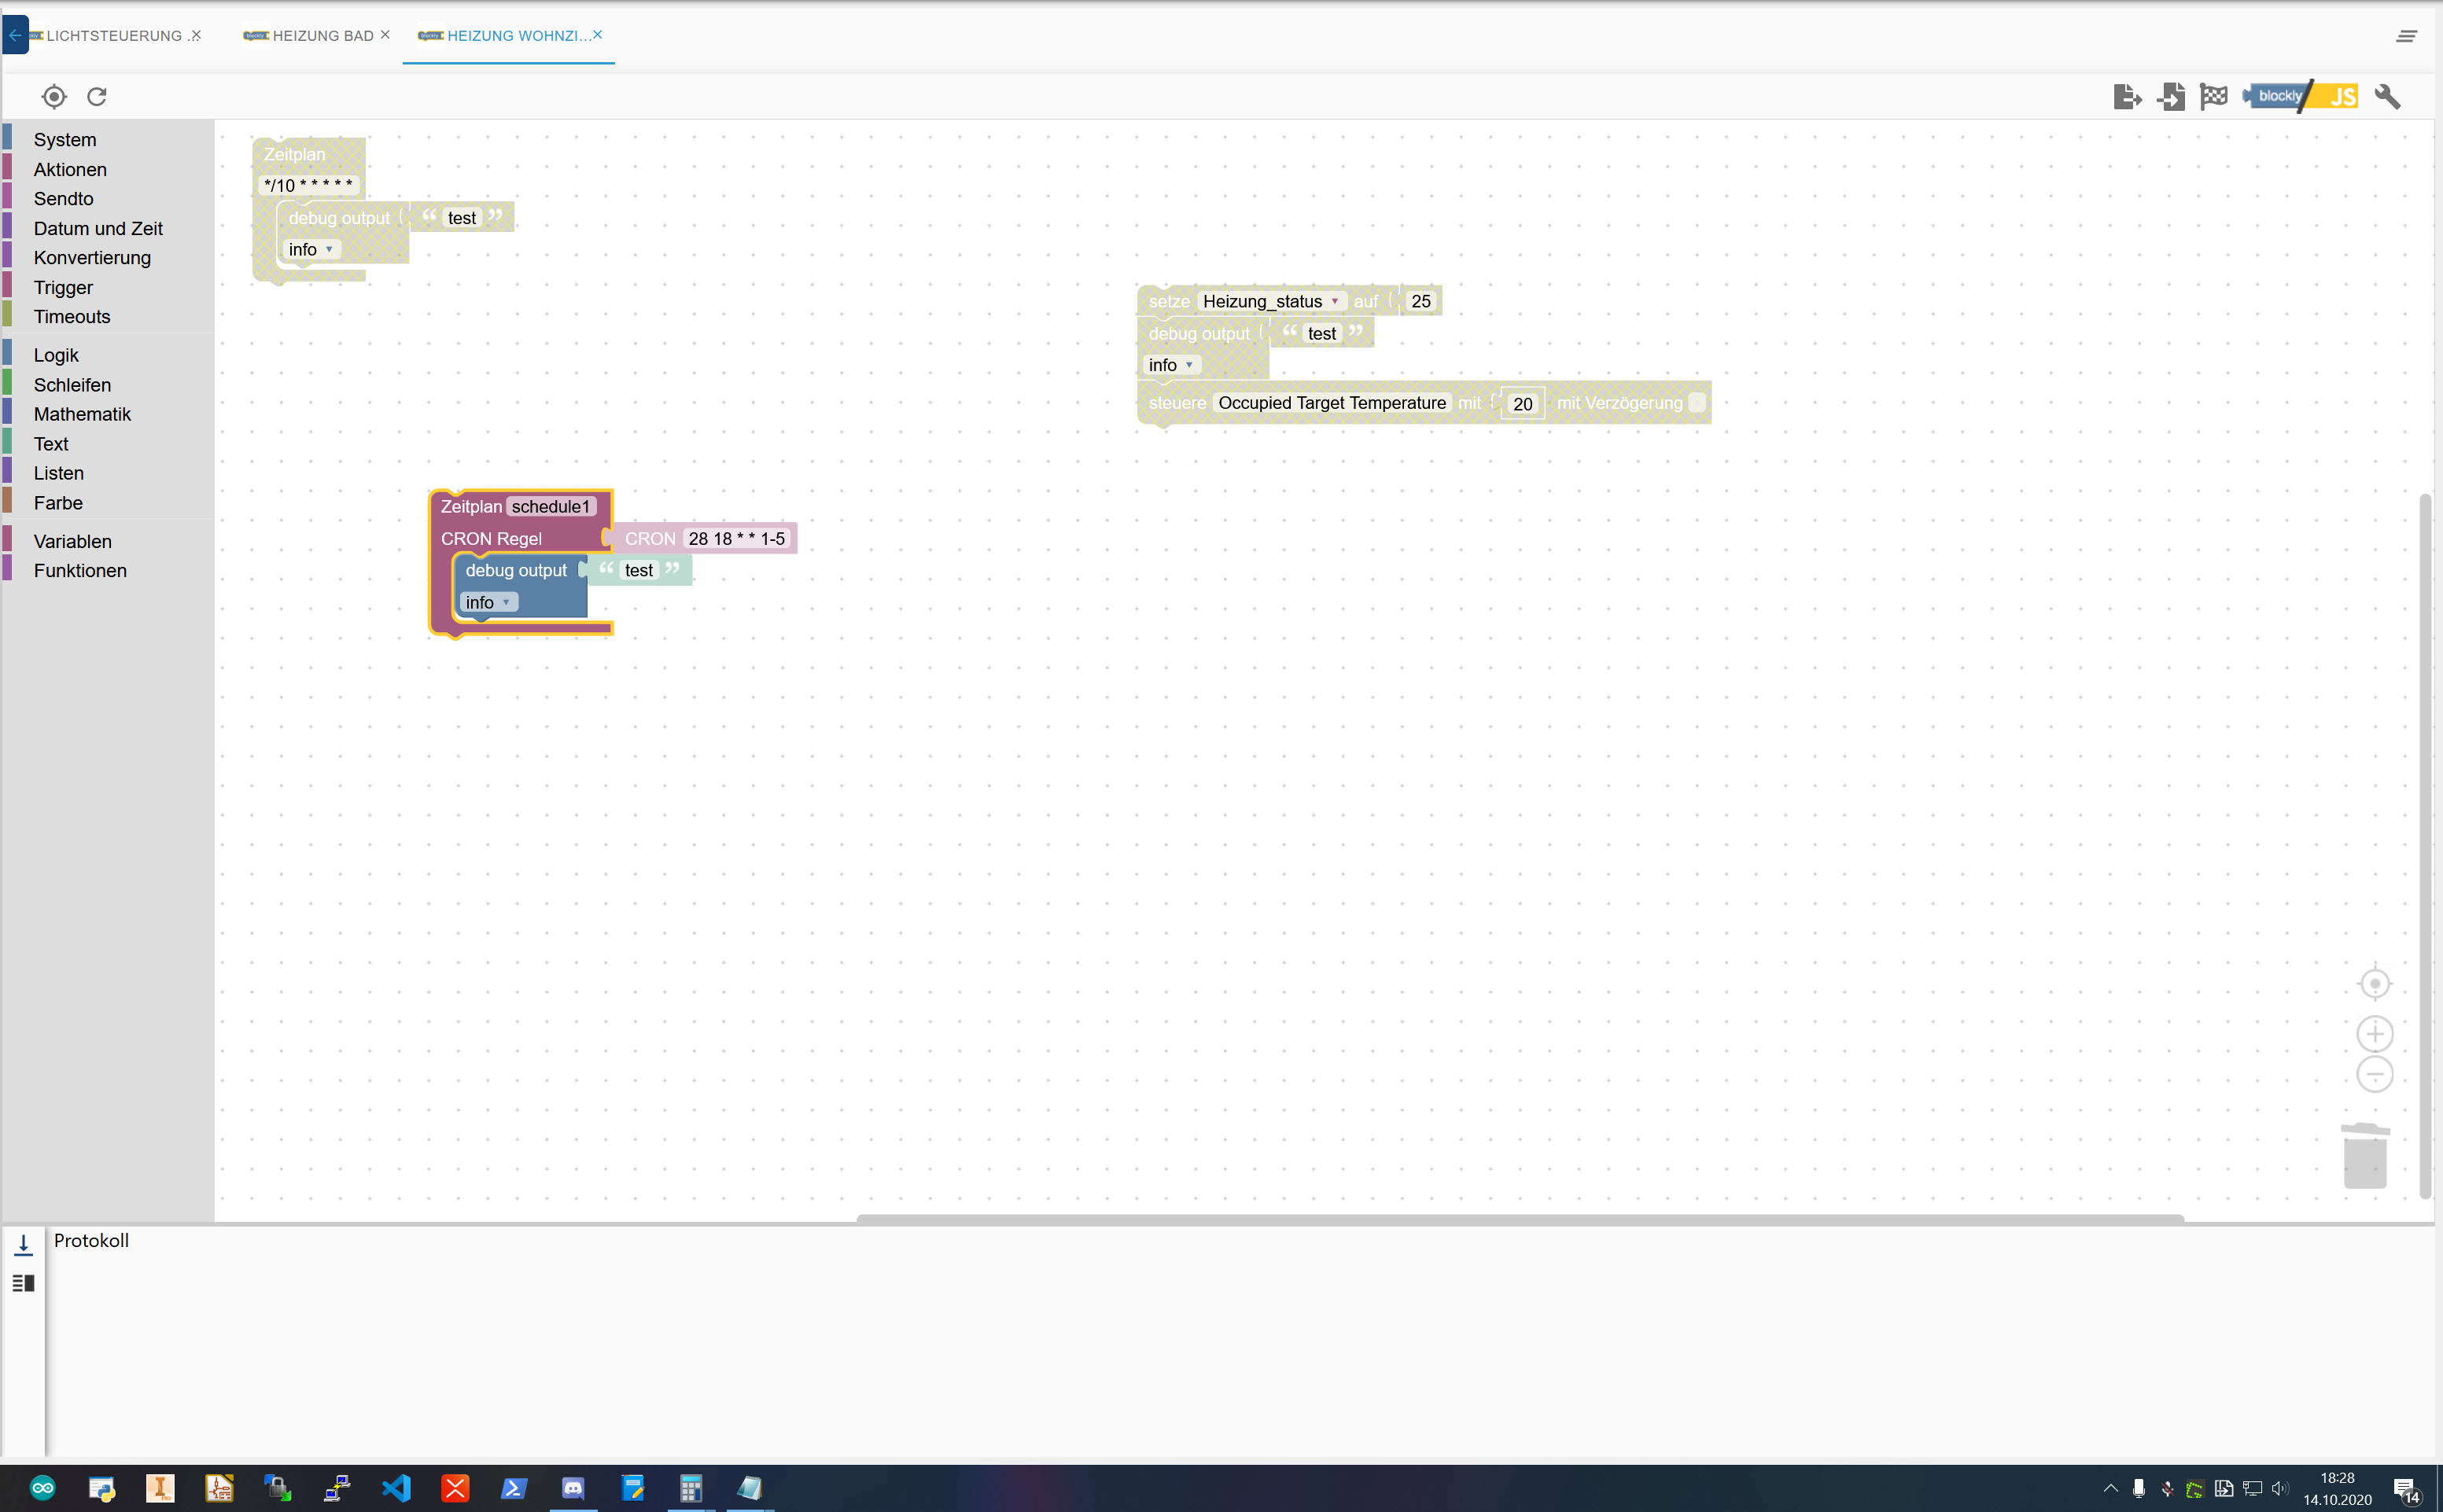The image size is (2443, 1512).
Task: Click the workspace zoom in plus button
Action: (2374, 1033)
